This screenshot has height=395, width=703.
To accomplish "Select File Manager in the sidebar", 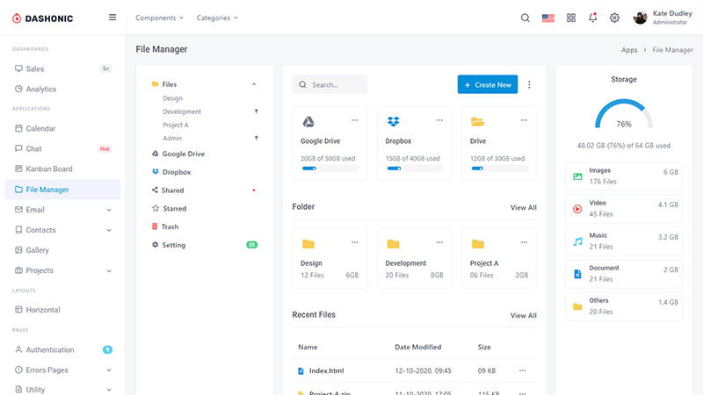I will point(62,190).
